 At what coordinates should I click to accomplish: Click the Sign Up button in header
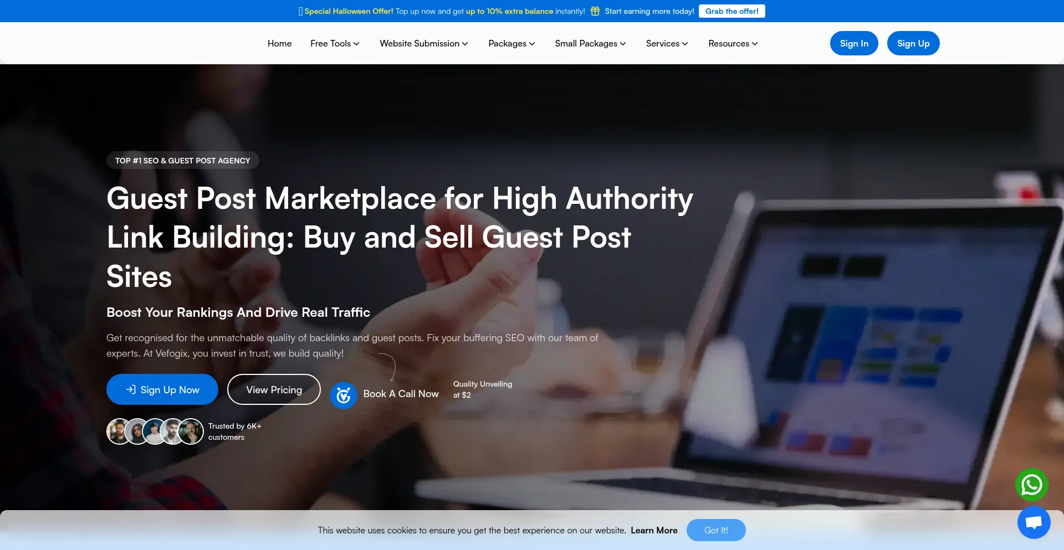pos(913,43)
